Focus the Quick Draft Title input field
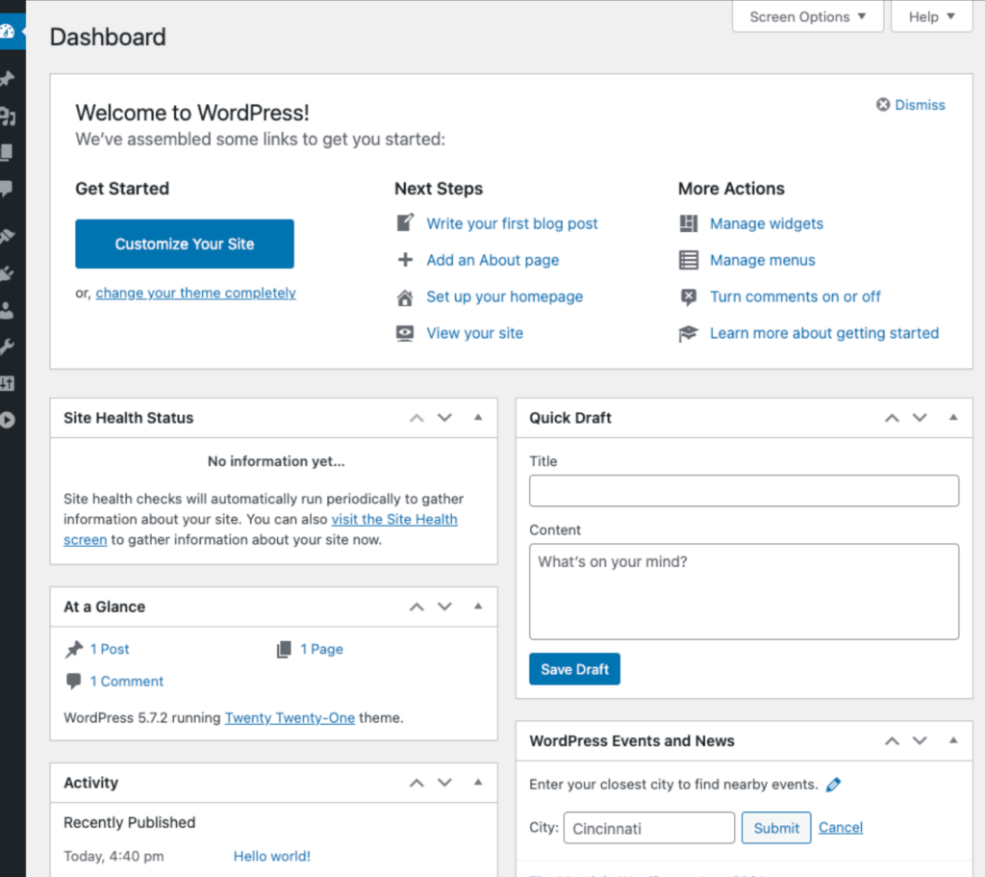The image size is (985, 877). point(744,490)
